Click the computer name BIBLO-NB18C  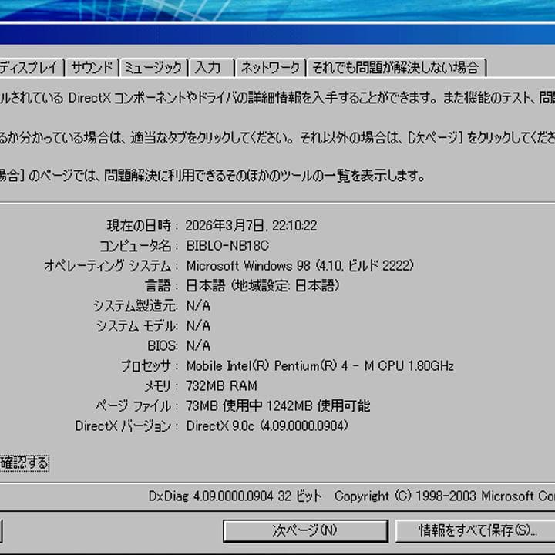coord(227,246)
